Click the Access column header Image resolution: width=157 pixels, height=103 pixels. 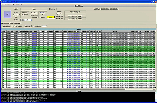pos(115,32)
